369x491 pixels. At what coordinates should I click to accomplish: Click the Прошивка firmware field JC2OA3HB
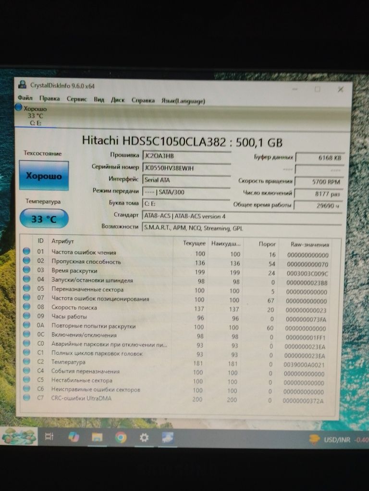[186, 156]
